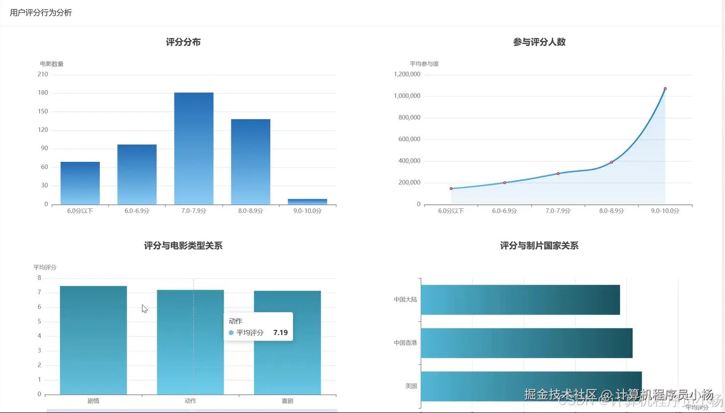725x413 pixels.
Task: Click the 剧情 bar in genre chart
Action: pos(94,340)
